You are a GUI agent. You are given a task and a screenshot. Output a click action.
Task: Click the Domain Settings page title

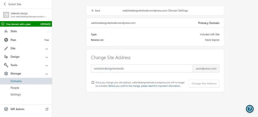pos(155,11)
